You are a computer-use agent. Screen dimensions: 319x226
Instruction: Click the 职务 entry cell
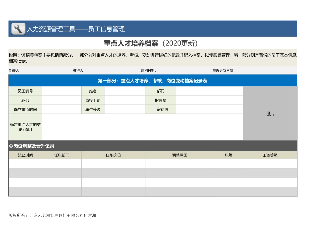61,100
